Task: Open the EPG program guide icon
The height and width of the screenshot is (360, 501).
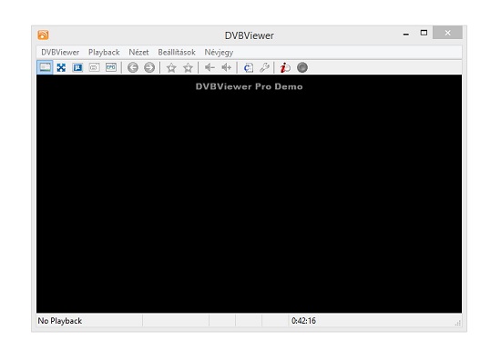Action: 111,67
